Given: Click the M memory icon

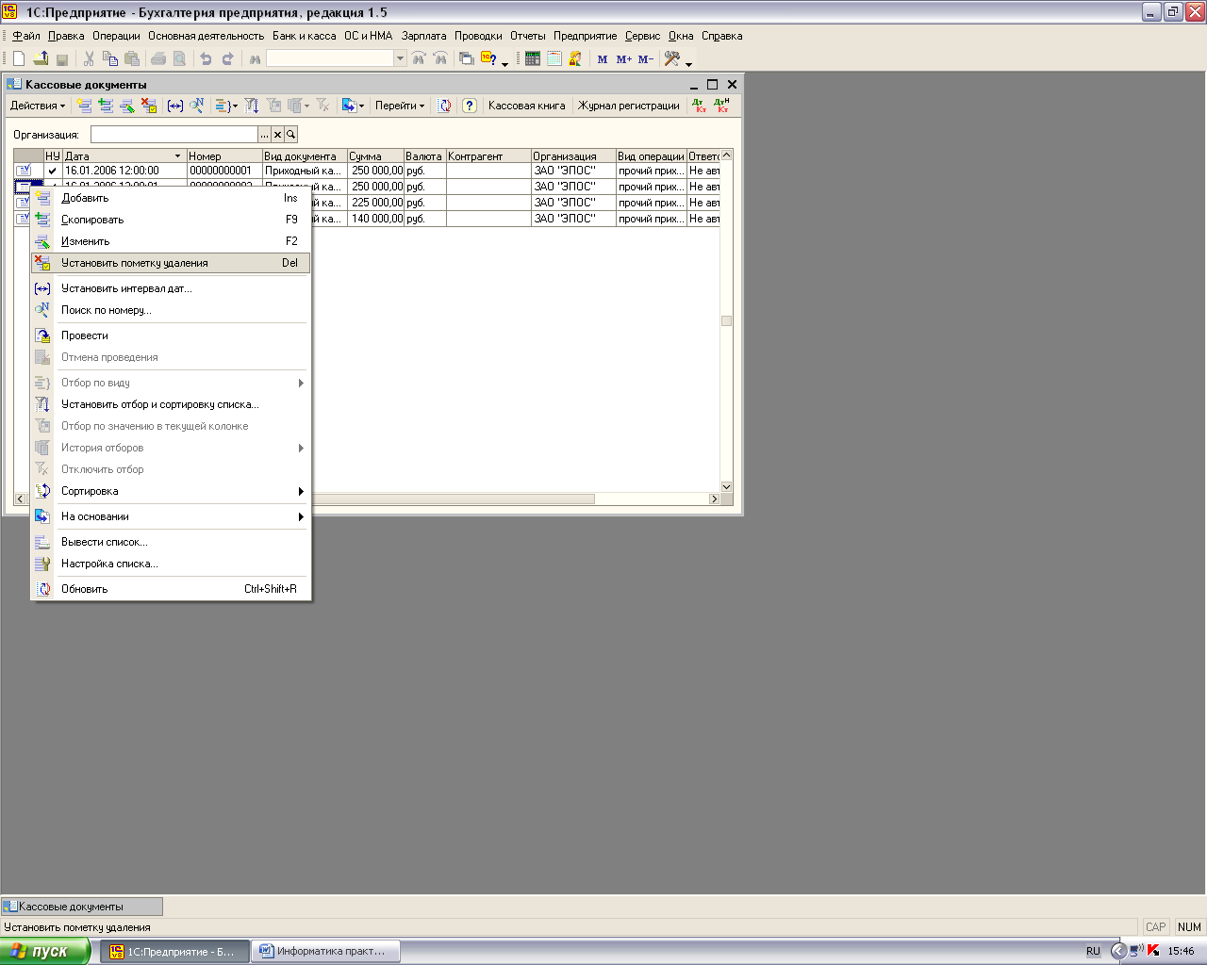Looking at the screenshot, I should [x=603, y=58].
